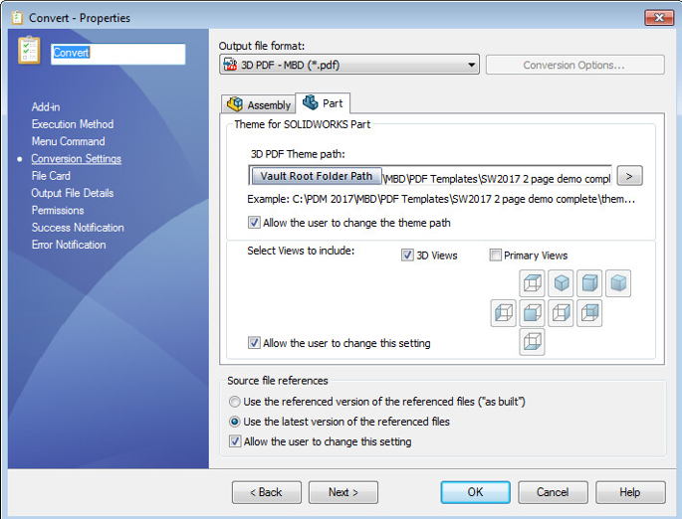
Task: Uncheck the 3D Views checkbox
Action: [x=407, y=255]
